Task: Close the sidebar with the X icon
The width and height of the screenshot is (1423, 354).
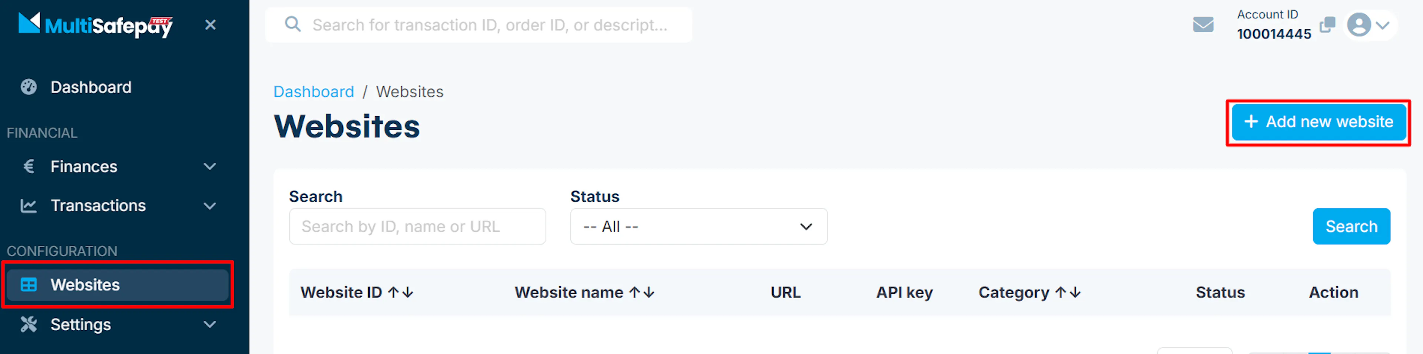Action: (210, 25)
